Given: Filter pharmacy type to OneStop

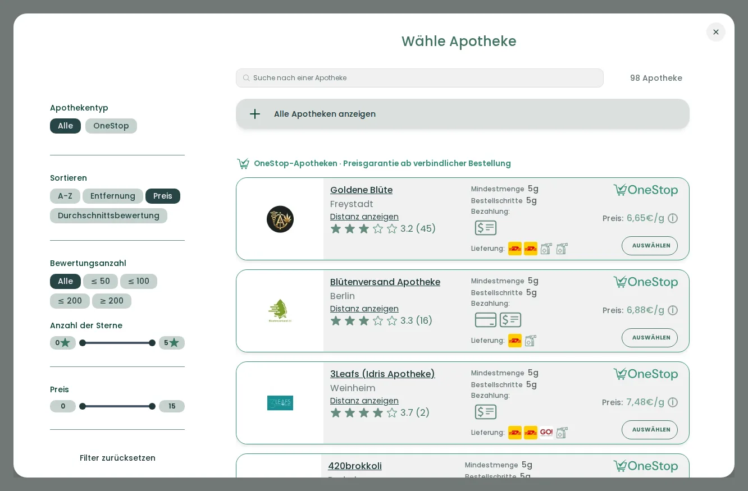Looking at the screenshot, I should pyautogui.click(x=111, y=126).
